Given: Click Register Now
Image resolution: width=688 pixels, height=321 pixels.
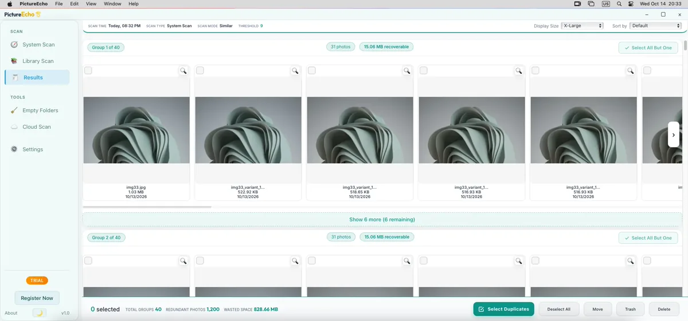Looking at the screenshot, I should tap(37, 298).
